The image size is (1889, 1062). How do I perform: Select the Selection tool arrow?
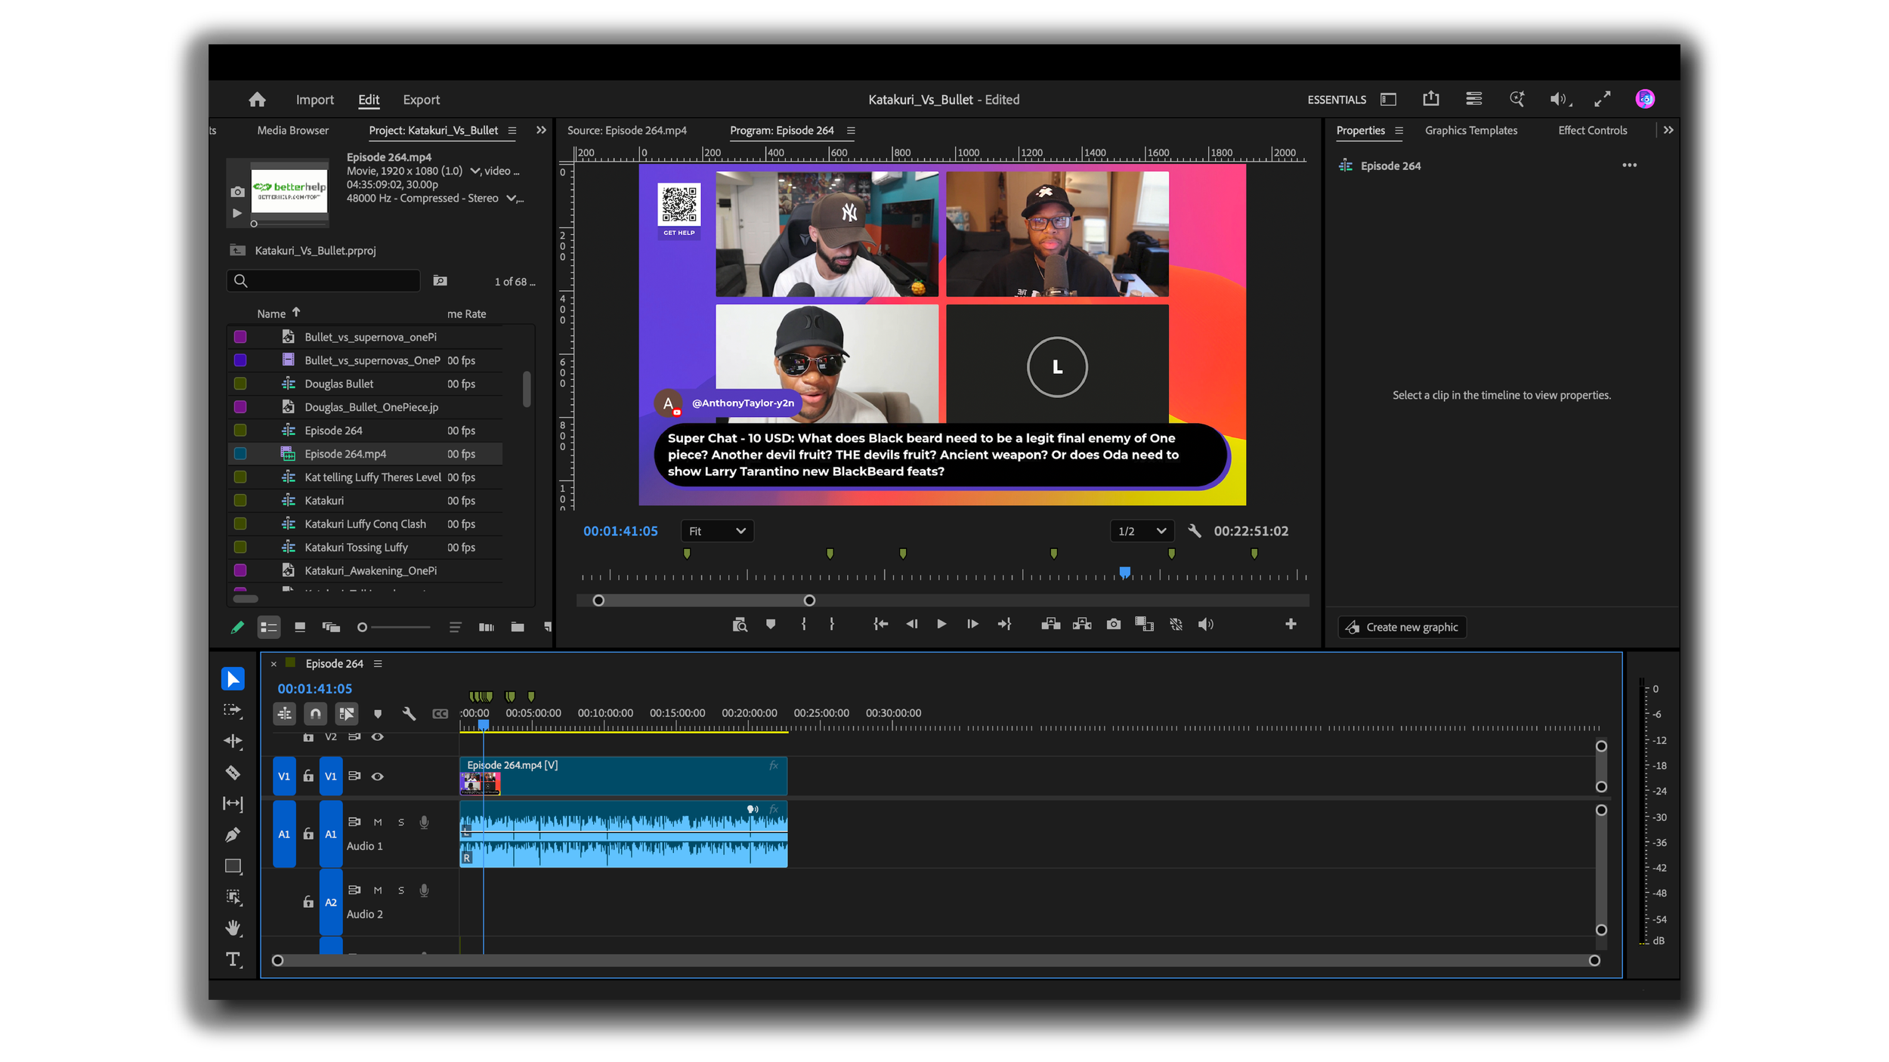coord(233,678)
